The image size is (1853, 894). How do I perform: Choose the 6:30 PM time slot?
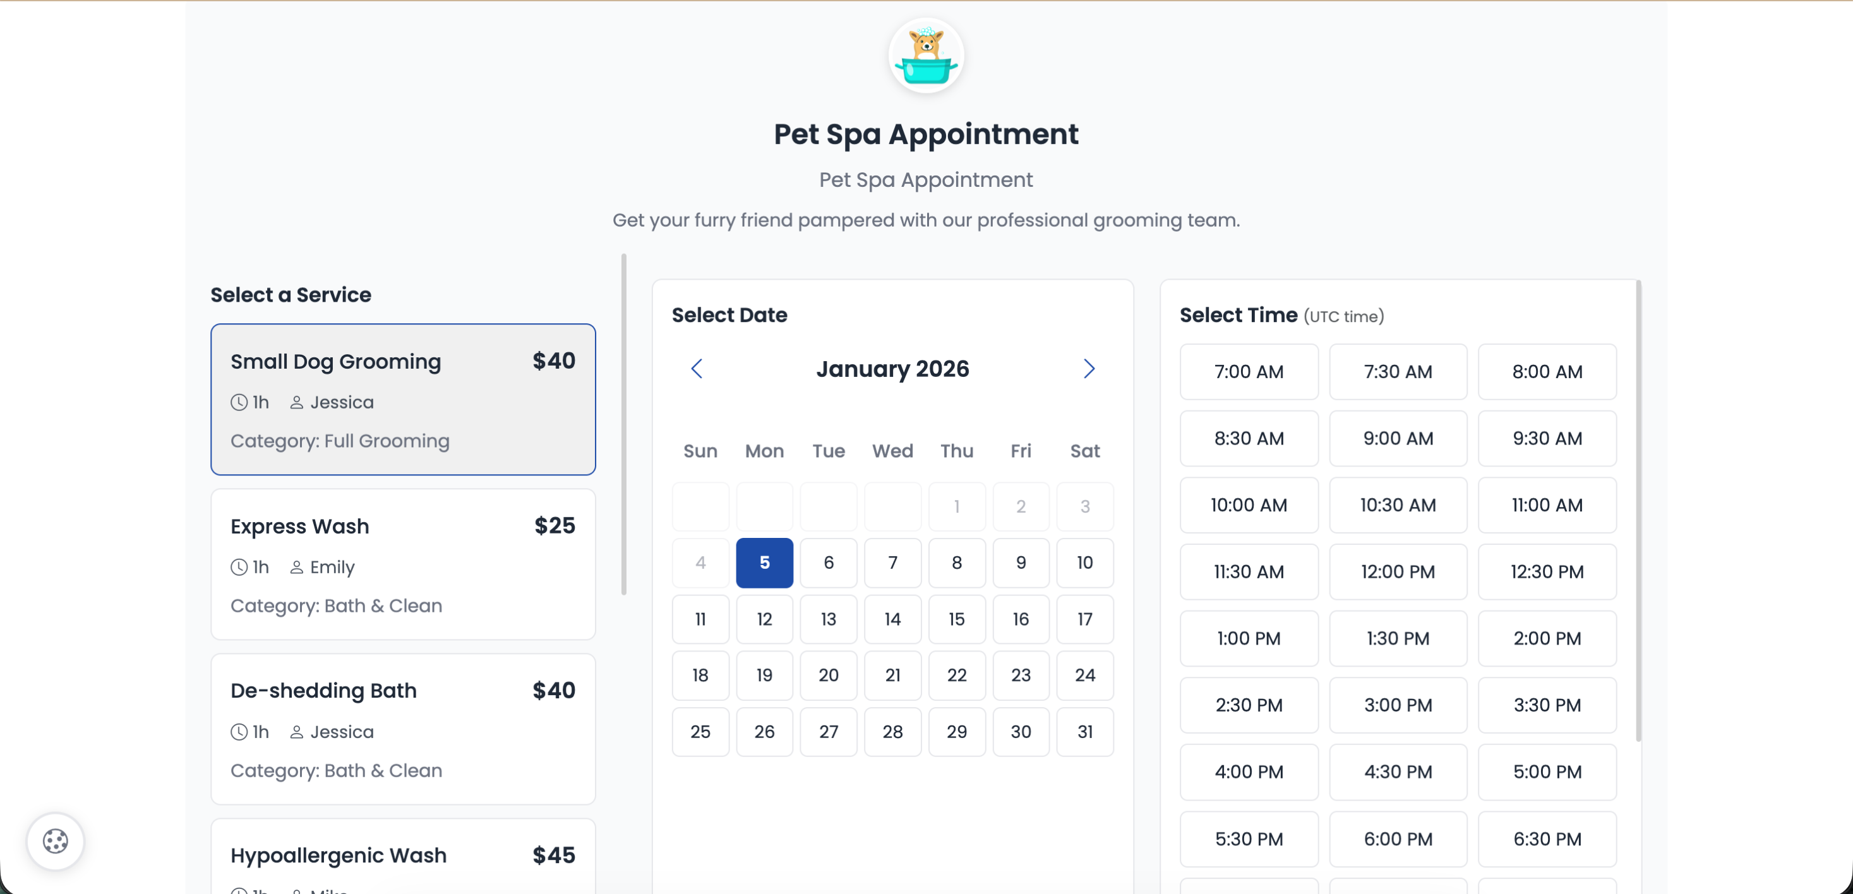coord(1547,838)
